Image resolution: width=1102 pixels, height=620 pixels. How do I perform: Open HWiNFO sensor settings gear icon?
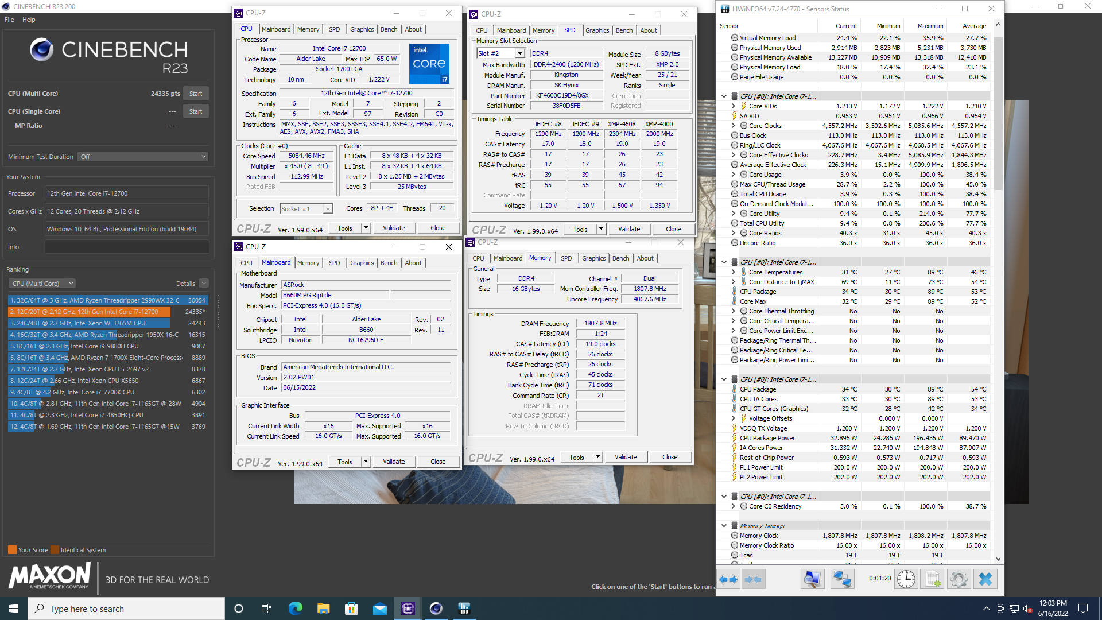(959, 579)
